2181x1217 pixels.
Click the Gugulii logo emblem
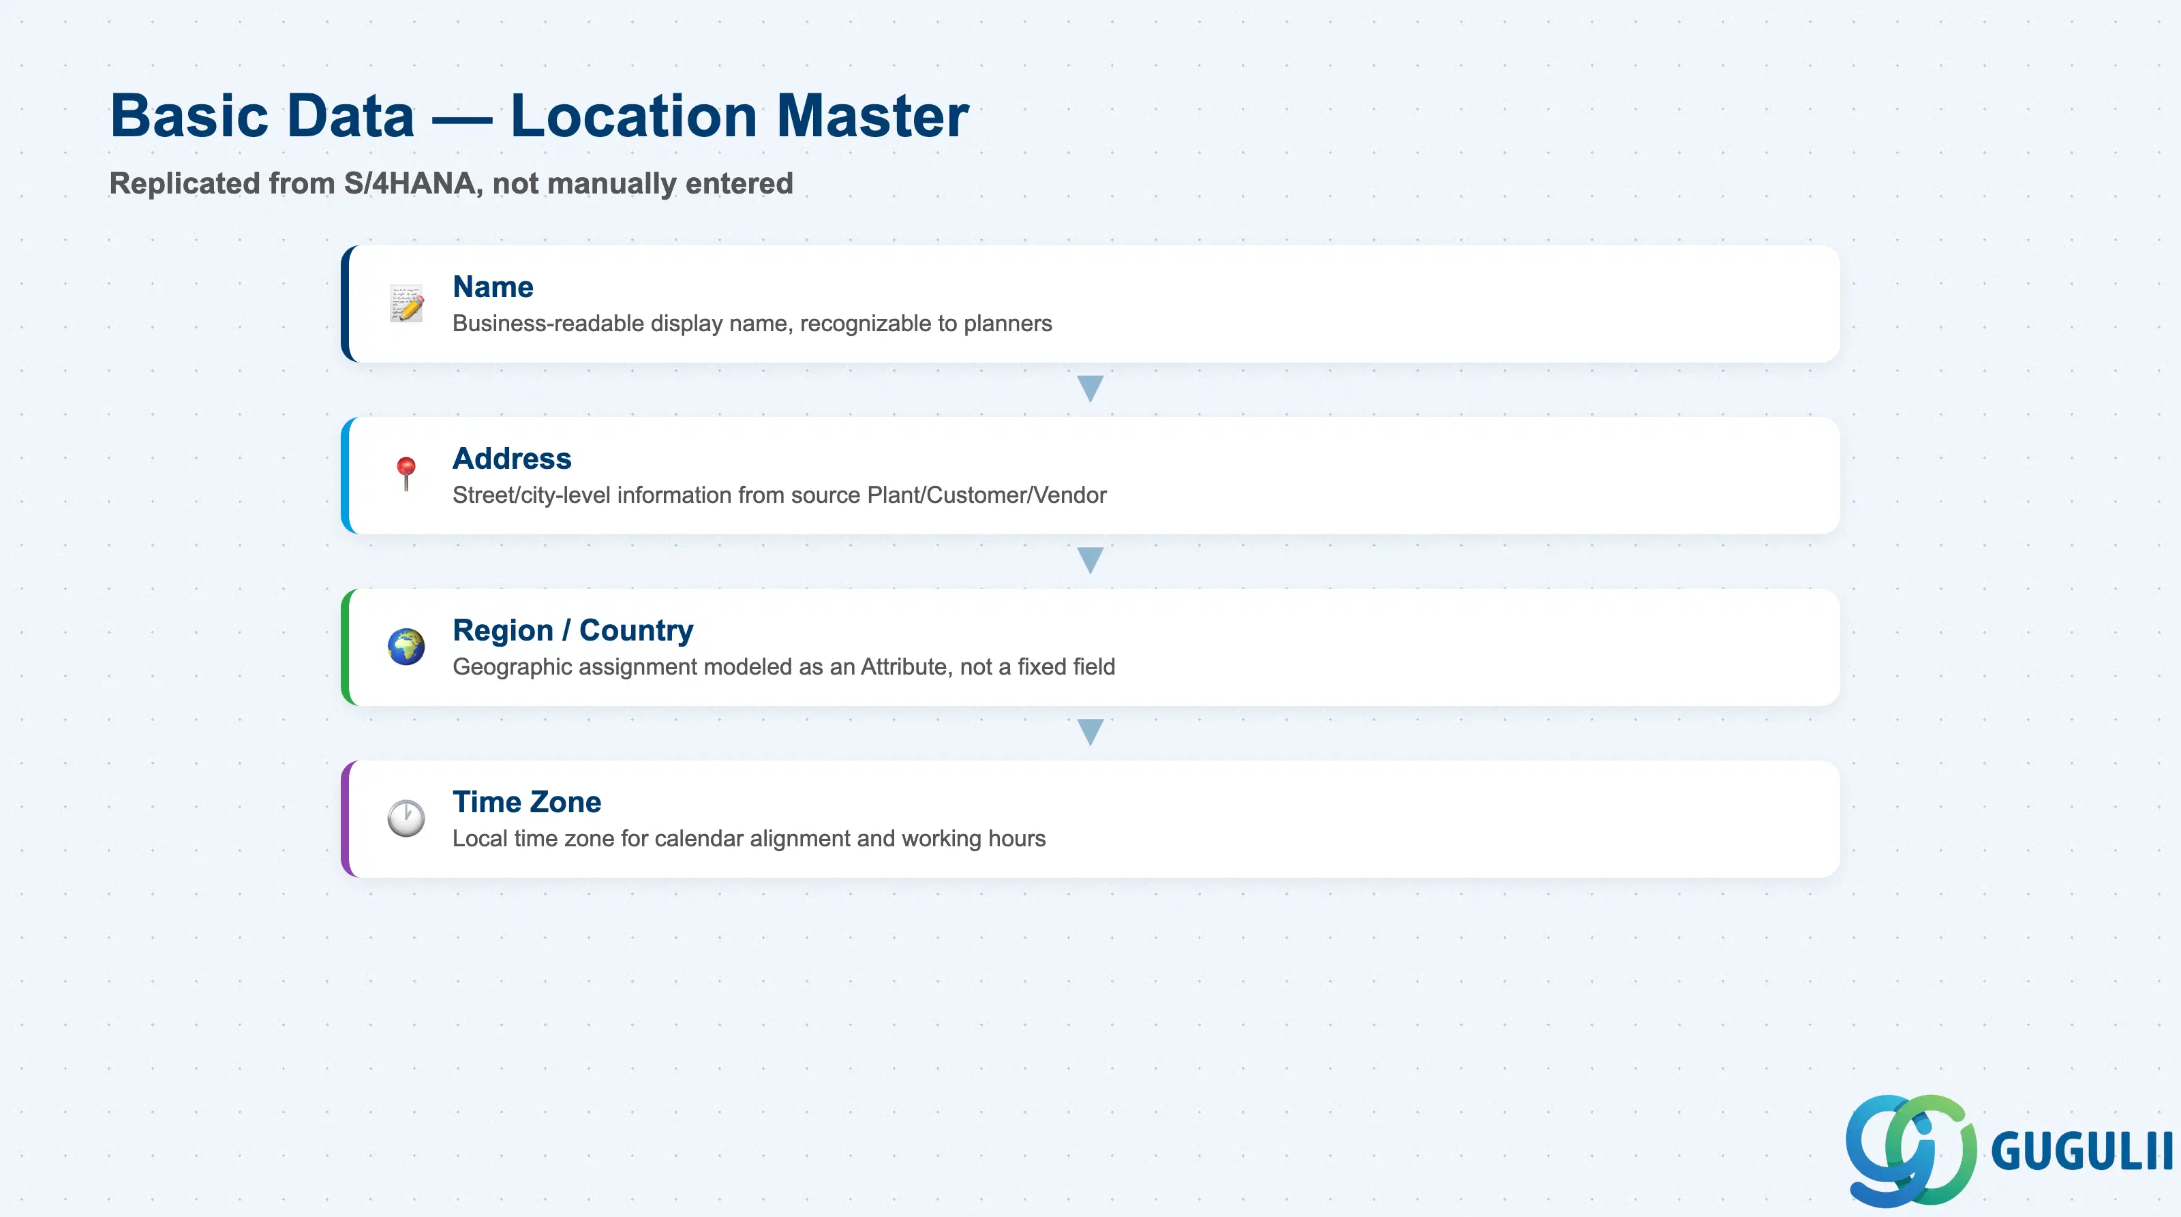pos(1911,1150)
